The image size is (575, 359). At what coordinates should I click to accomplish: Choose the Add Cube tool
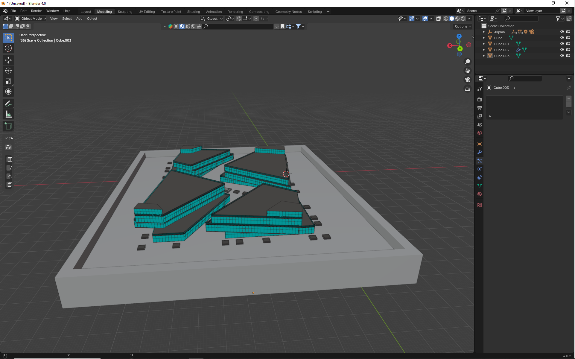(8, 126)
